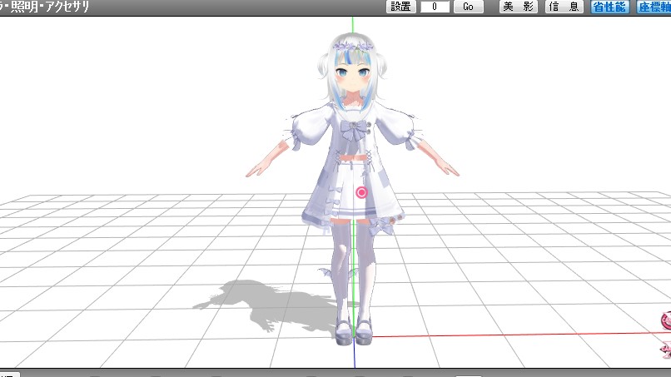Disable the 省性能 low-power mode toggle

[609, 7]
